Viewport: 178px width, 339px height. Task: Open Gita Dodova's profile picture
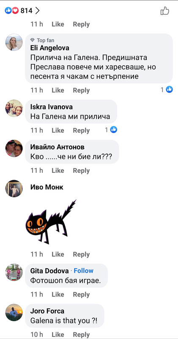coord(14,272)
